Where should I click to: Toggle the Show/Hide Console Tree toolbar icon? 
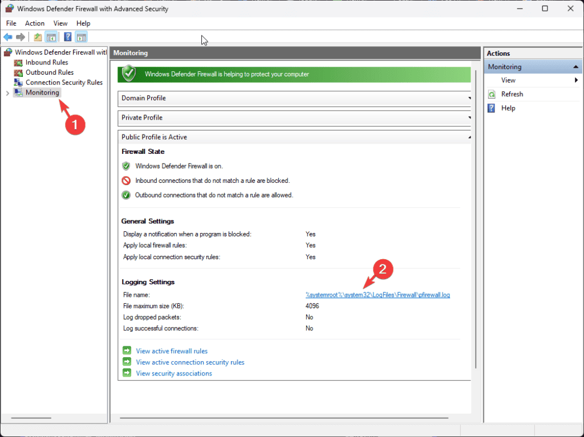click(x=51, y=37)
